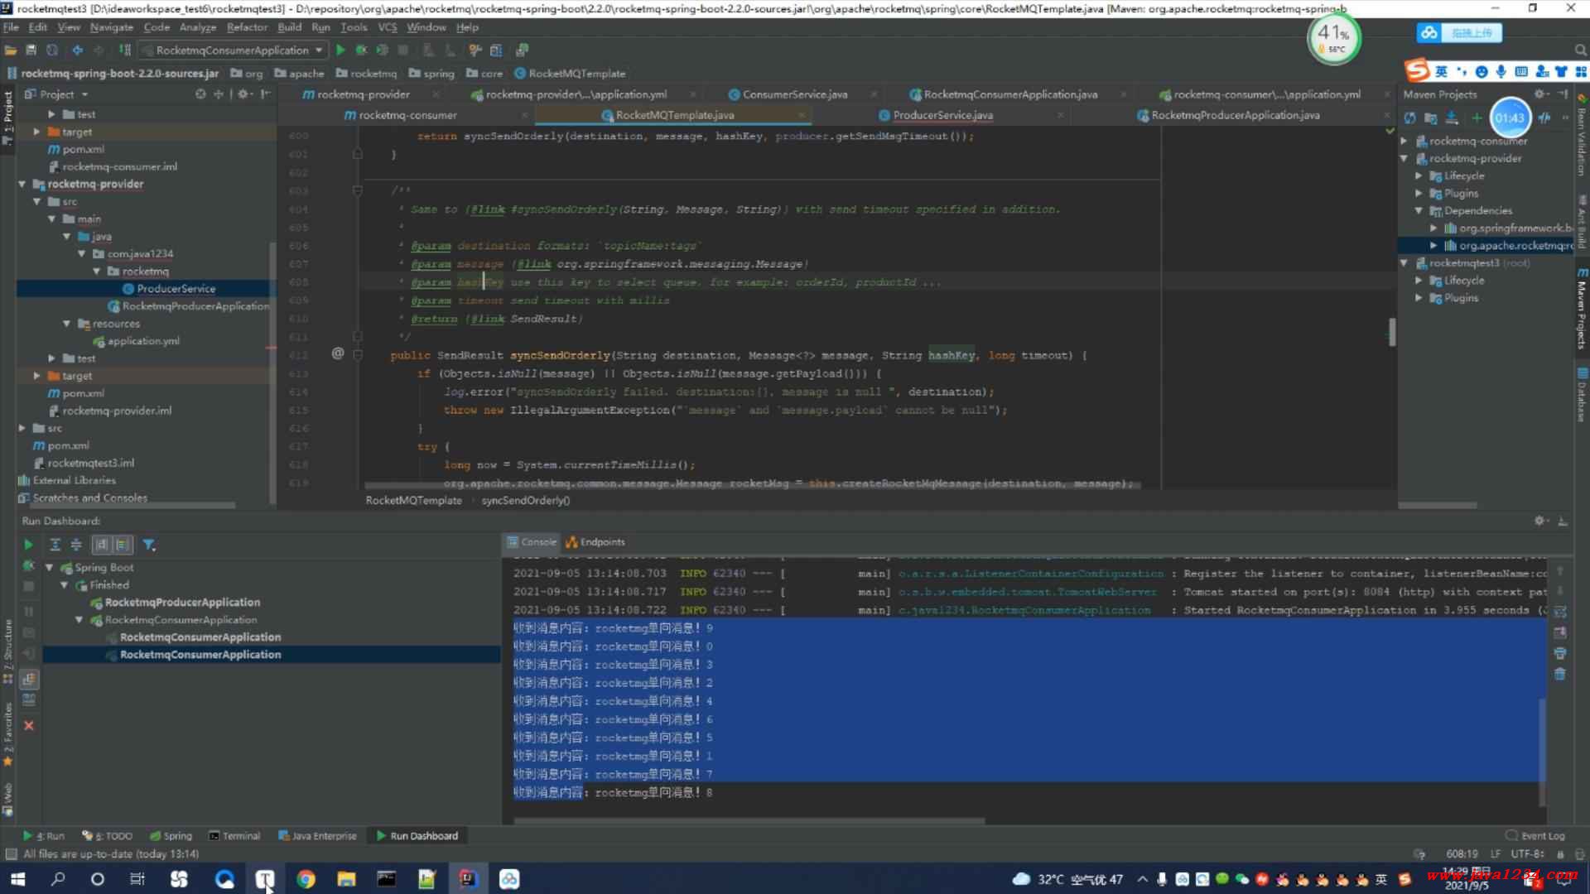Click the Maven download sources icon
The image size is (1590, 894).
1452,118
